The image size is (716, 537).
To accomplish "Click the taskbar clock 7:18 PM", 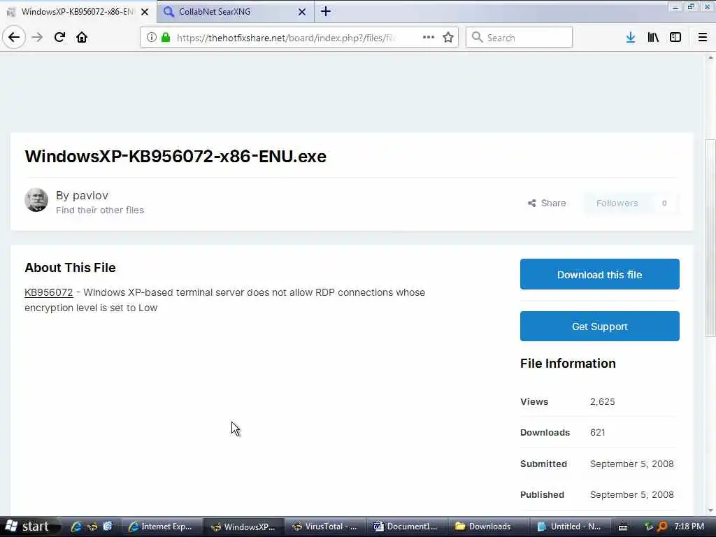I will point(689,527).
